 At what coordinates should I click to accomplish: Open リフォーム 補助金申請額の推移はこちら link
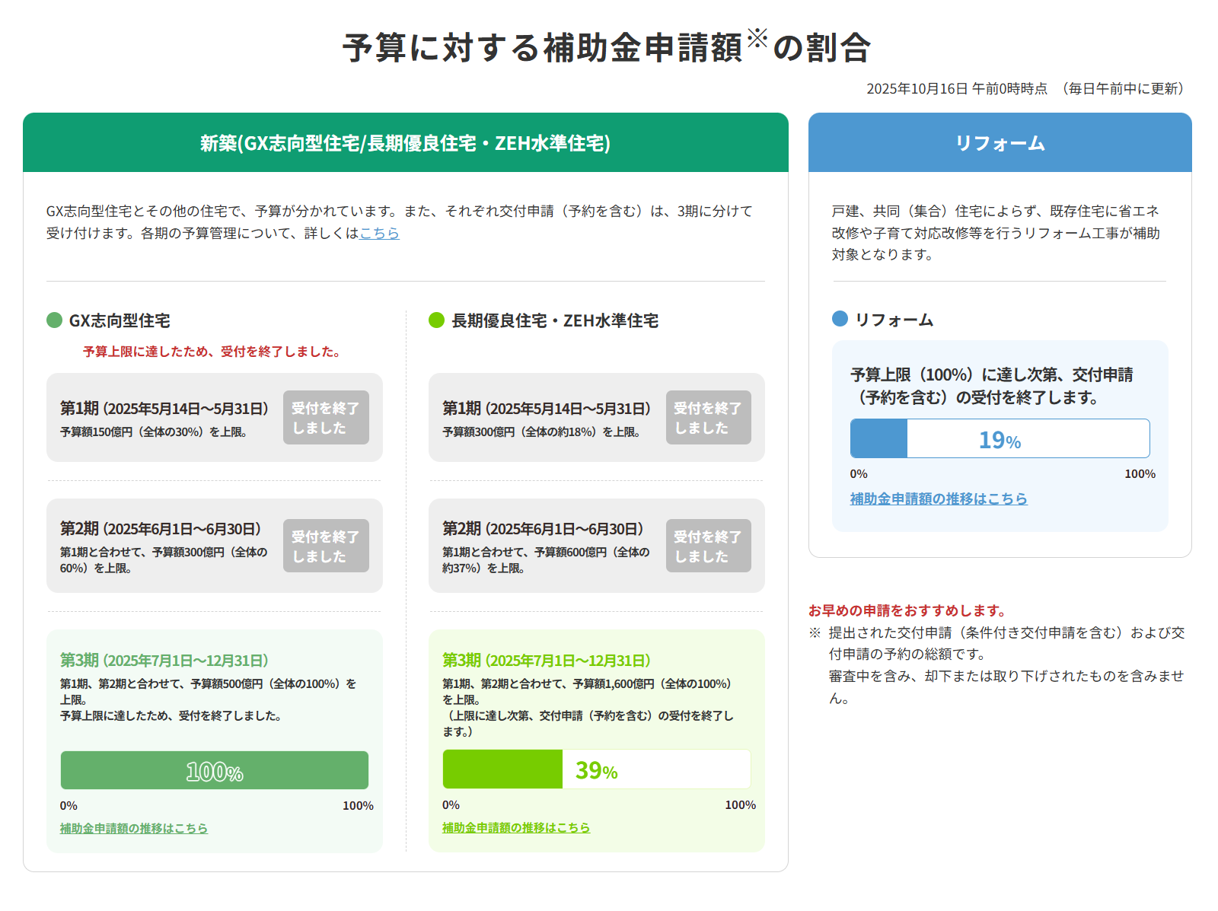click(937, 499)
